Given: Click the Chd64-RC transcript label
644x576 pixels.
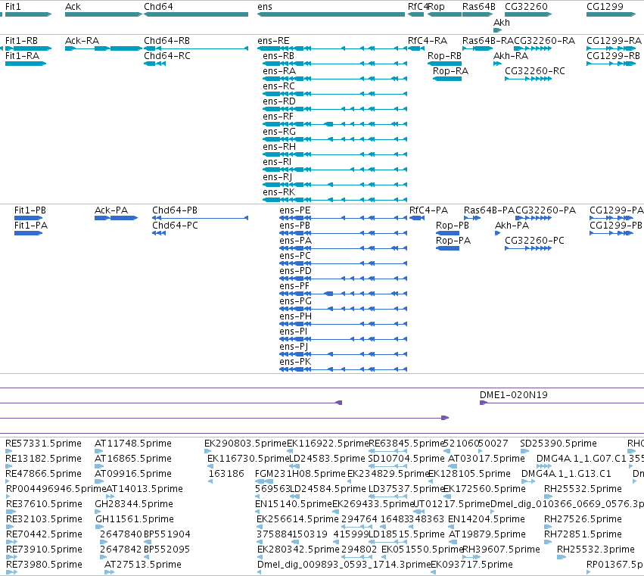Looking at the screenshot, I should pos(167,56).
